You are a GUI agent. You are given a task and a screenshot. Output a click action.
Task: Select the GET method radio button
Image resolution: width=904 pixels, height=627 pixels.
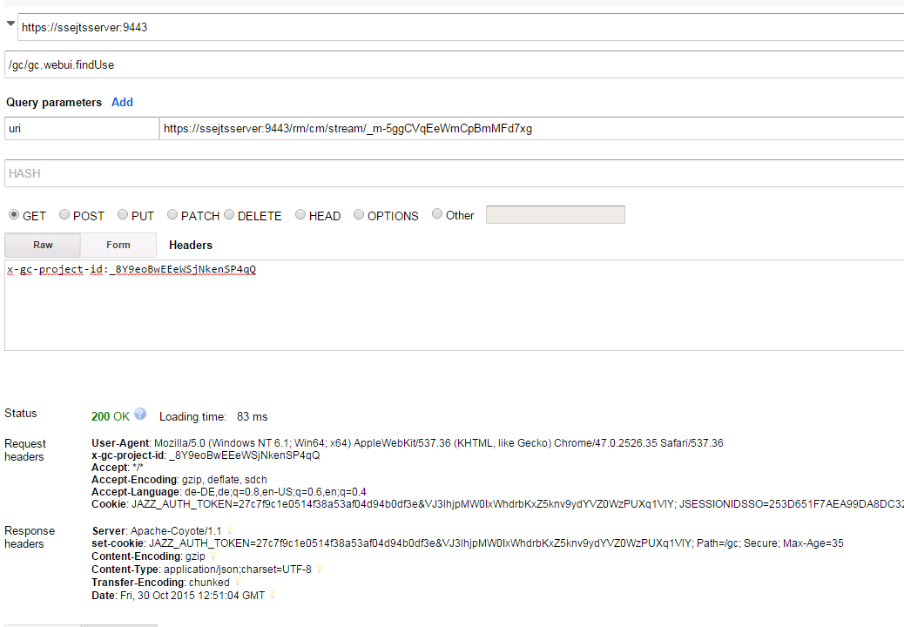14,215
